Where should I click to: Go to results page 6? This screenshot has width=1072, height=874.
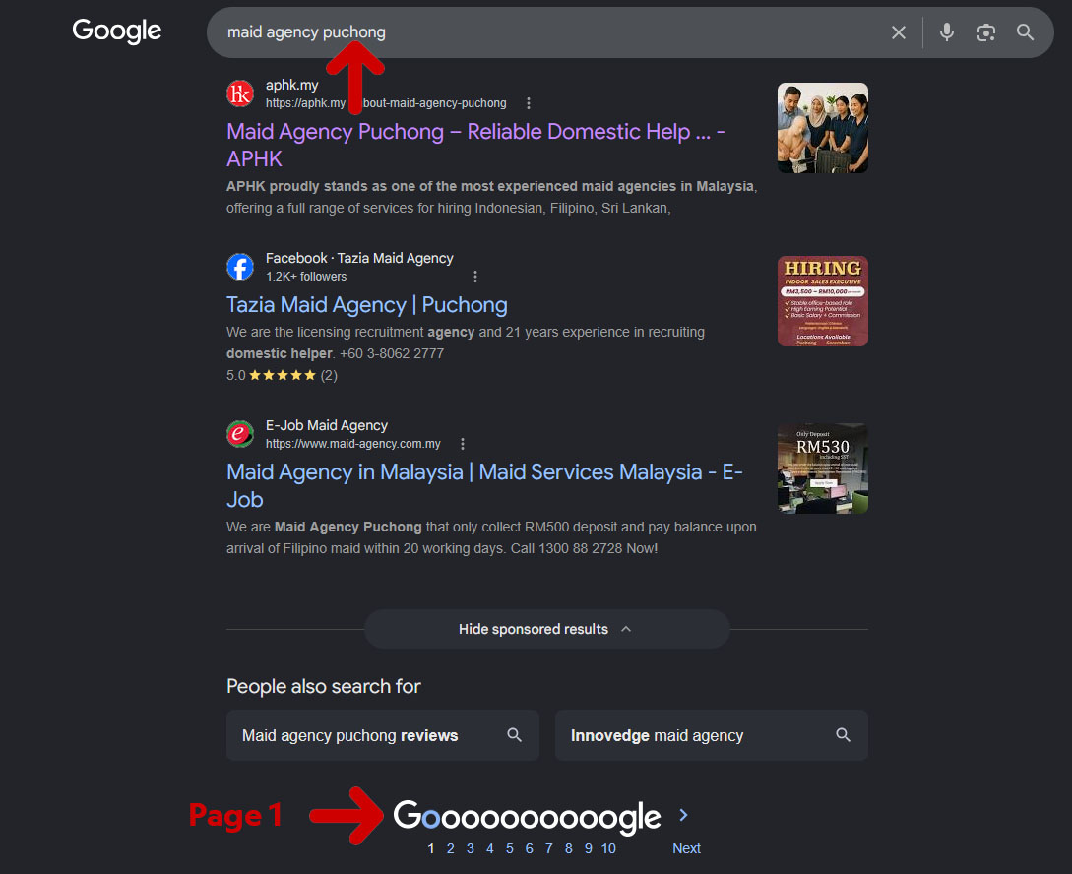click(530, 848)
